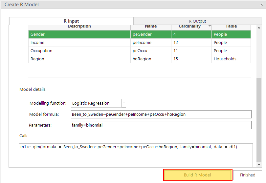Click cardinality value 11
The height and width of the screenshot is (183, 266).
191,51
